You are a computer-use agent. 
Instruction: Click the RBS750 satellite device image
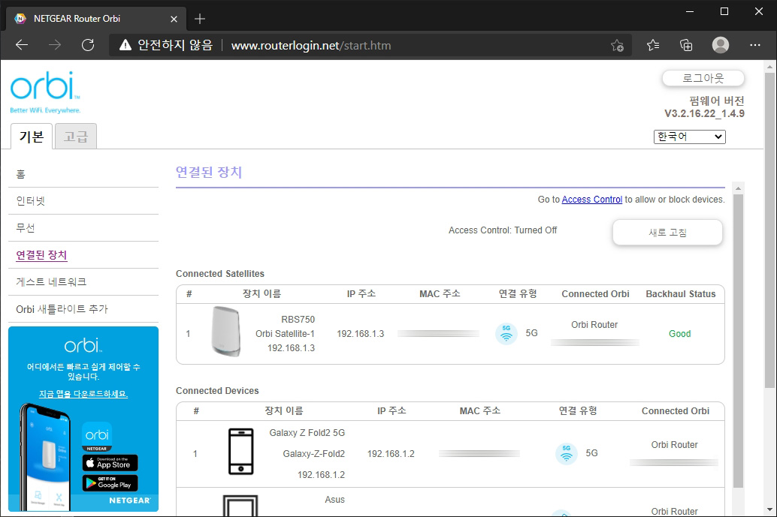(x=226, y=332)
